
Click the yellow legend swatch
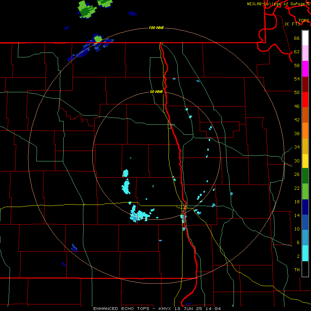click(x=305, y=161)
